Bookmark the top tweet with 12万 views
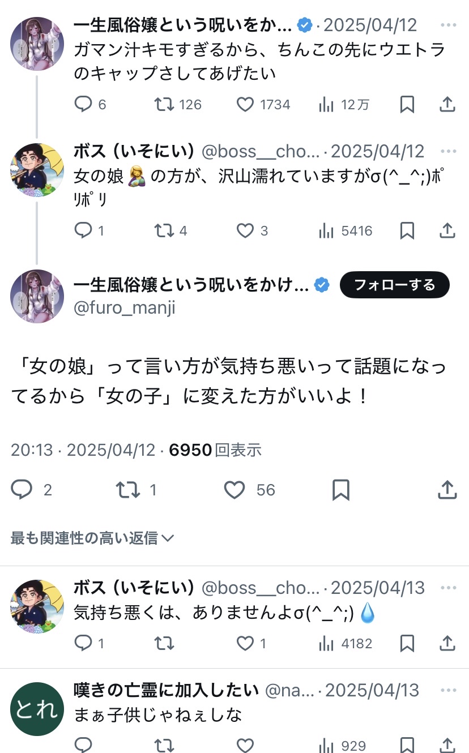469x753 pixels. [x=407, y=104]
